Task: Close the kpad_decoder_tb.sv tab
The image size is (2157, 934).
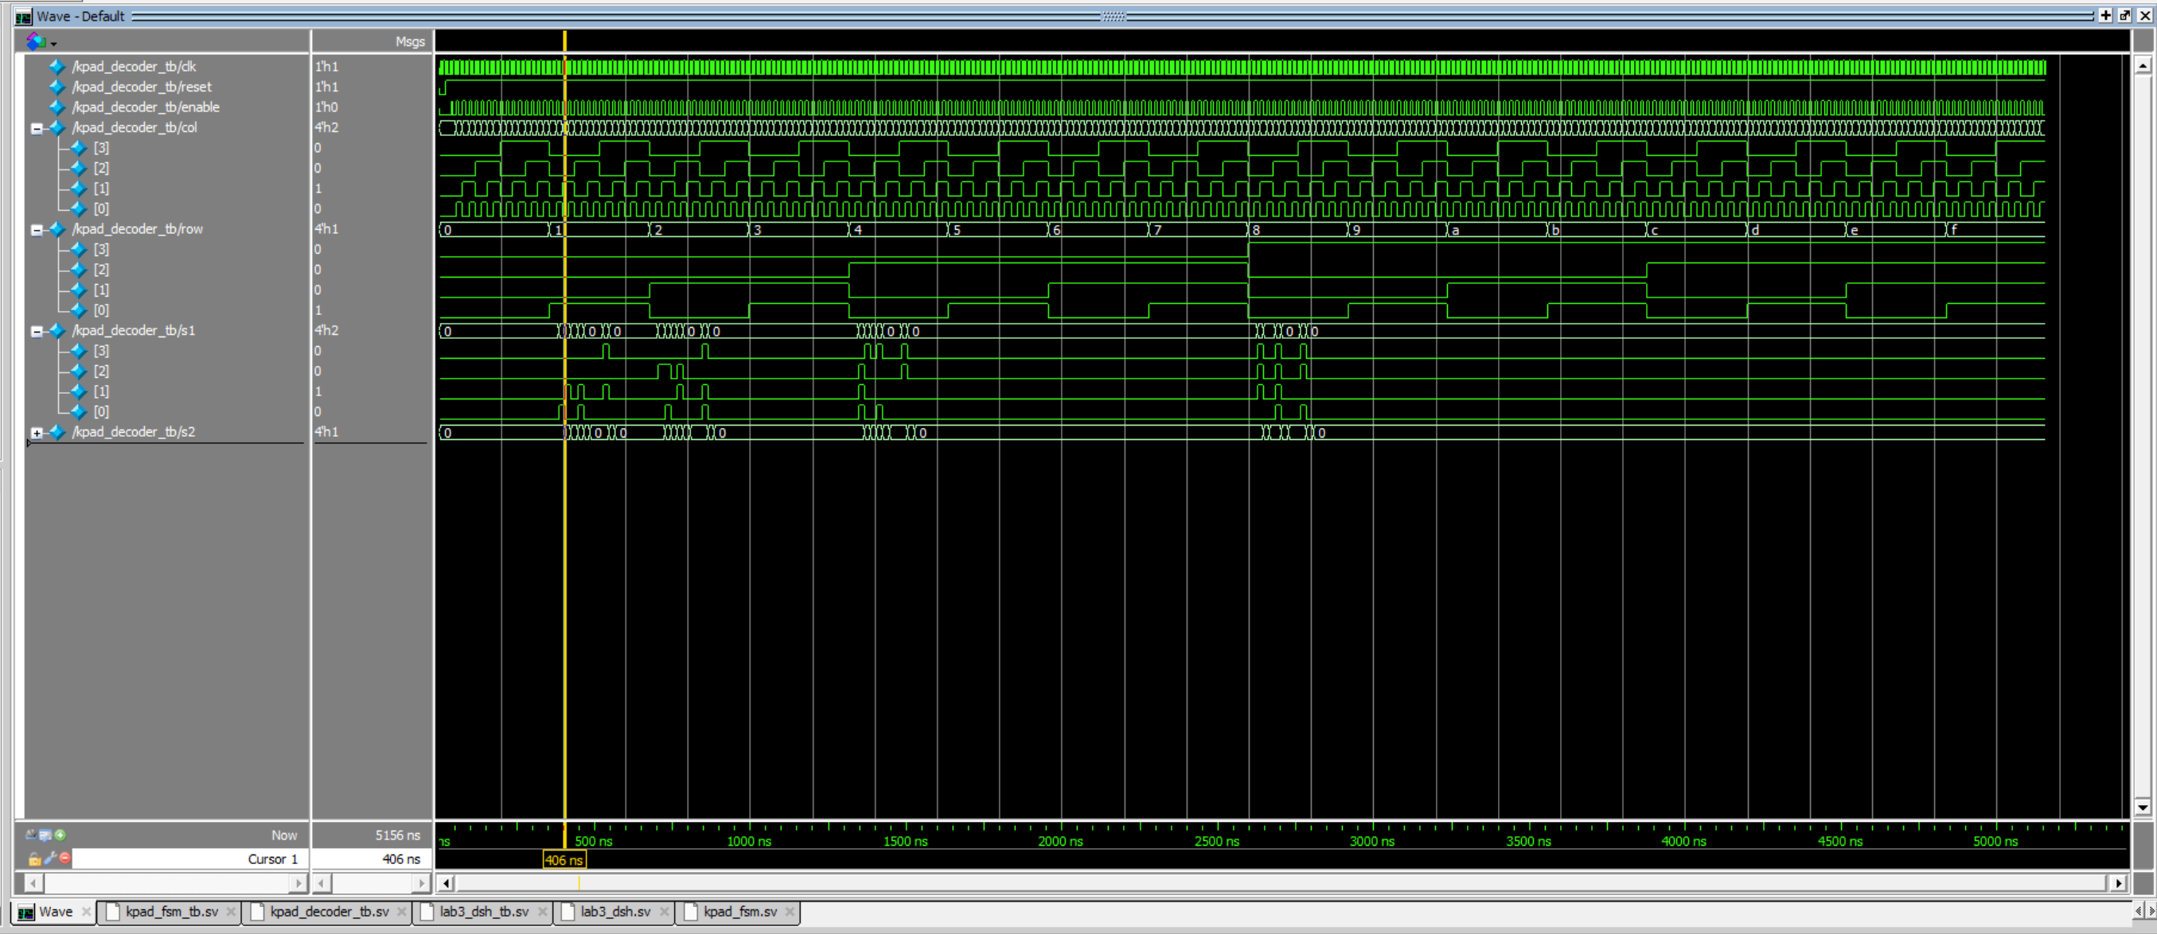Action: (402, 913)
